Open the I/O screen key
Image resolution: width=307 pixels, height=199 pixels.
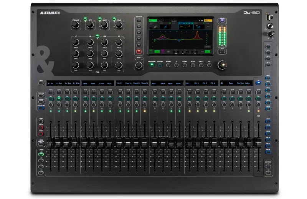(x=209, y=65)
